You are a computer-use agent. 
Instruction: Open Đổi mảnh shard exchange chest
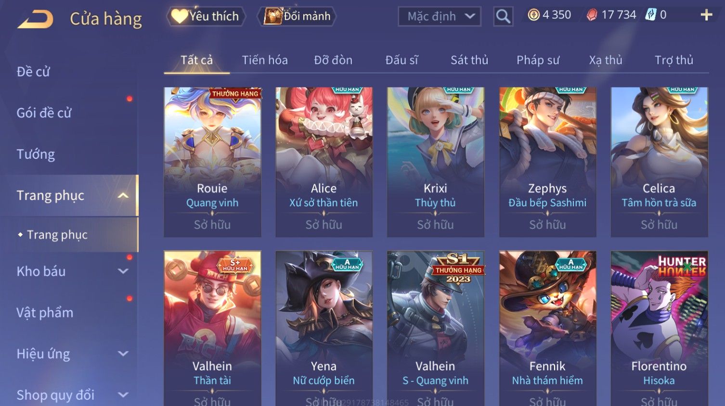click(x=297, y=16)
